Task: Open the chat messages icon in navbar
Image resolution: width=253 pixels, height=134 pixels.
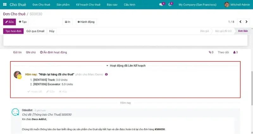Action: pyautogui.click(x=162, y=5)
